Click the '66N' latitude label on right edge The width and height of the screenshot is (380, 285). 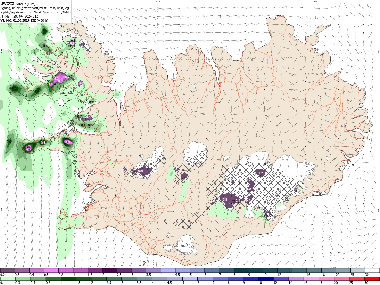click(x=379, y=51)
